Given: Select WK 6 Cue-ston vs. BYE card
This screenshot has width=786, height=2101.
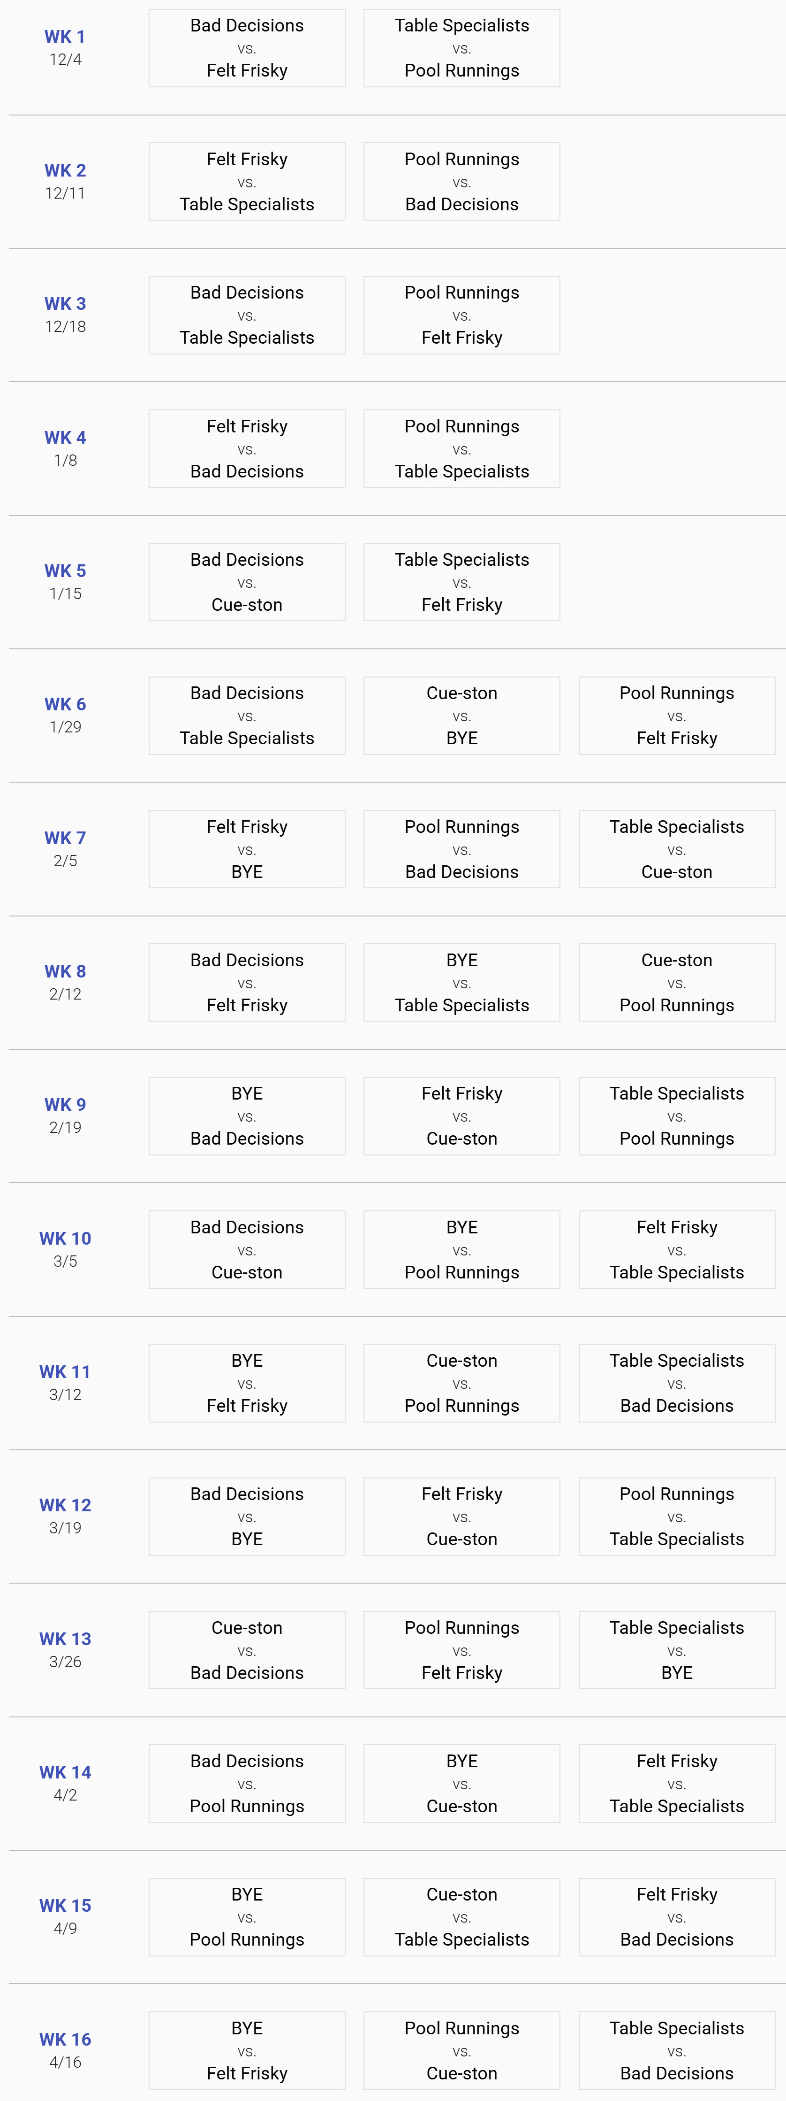Looking at the screenshot, I should 462,716.
